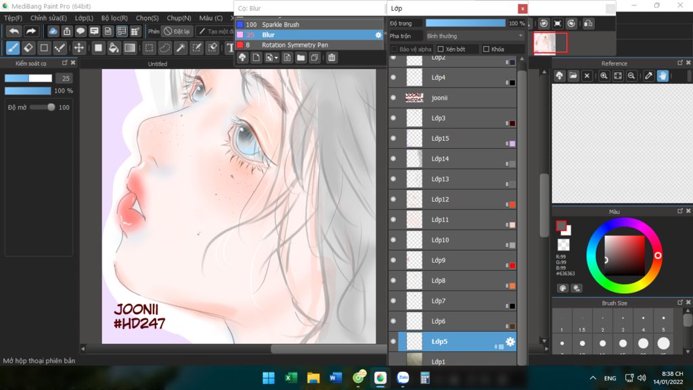Image resolution: width=693 pixels, height=390 pixels.
Task: Enable the Khóa lock checkbox
Action: pos(486,49)
